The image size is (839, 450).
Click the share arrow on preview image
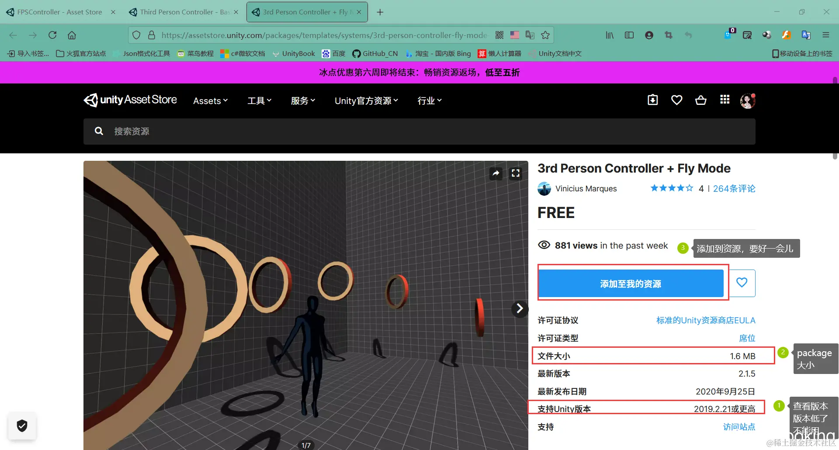click(496, 173)
